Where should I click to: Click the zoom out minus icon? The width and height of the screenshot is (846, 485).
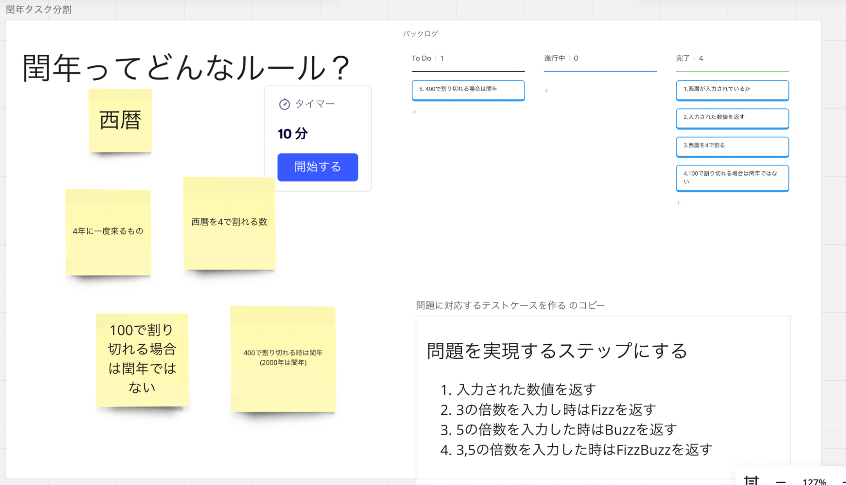coord(781,481)
